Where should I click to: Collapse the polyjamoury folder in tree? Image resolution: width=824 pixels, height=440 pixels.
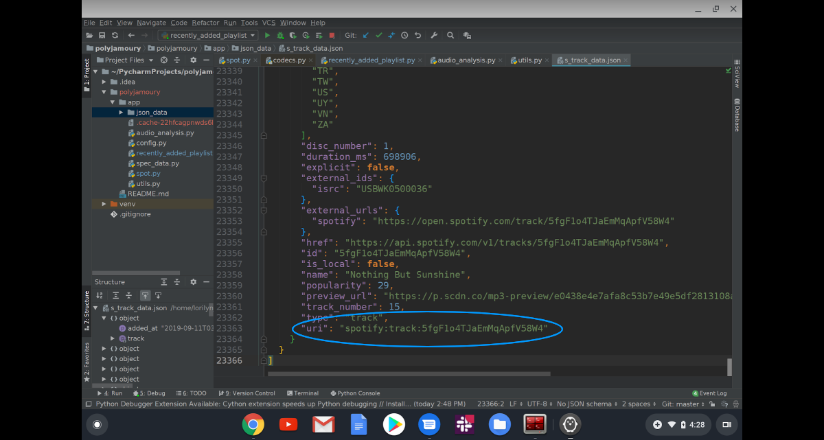pos(104,92)
